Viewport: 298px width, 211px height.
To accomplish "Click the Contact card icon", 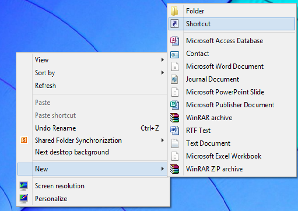I will pyautogui.click(x=174, y=55).
